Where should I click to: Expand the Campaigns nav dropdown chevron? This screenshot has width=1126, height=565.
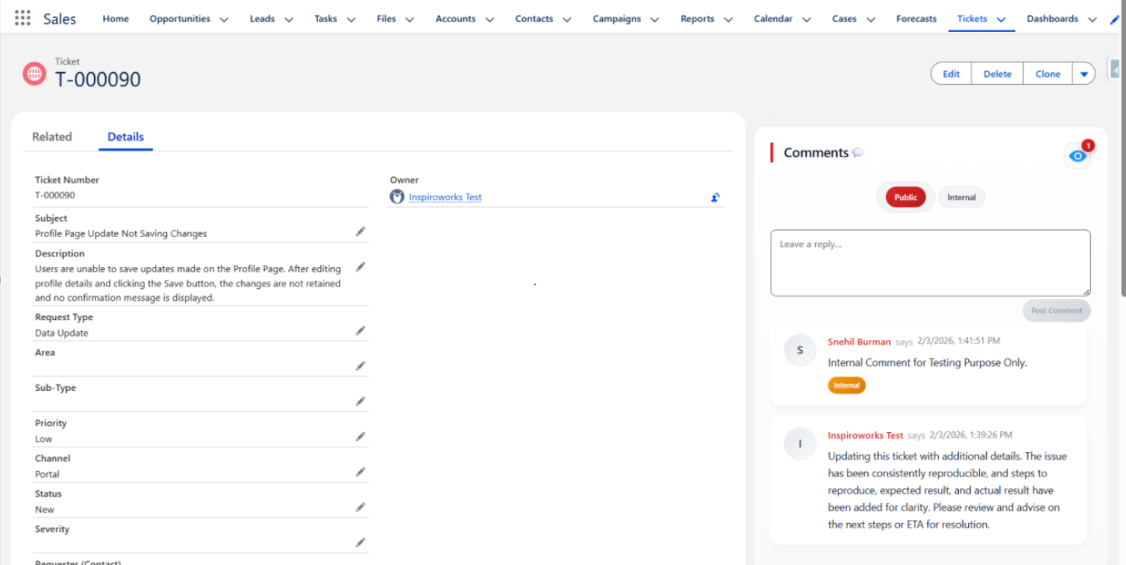point(654,19)
